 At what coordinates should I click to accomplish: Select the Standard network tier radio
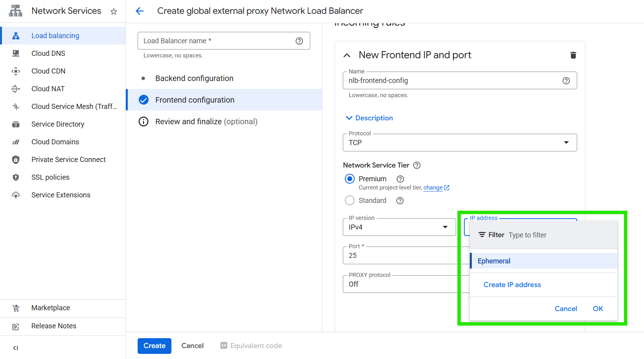[x=350, y=201]
